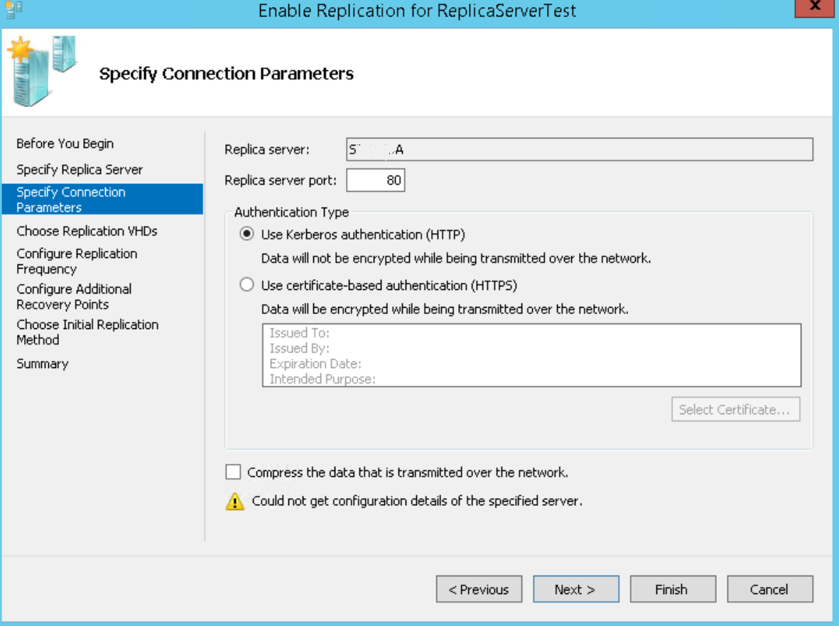
Task: Click the Finish button
Action: pos(673,589)
